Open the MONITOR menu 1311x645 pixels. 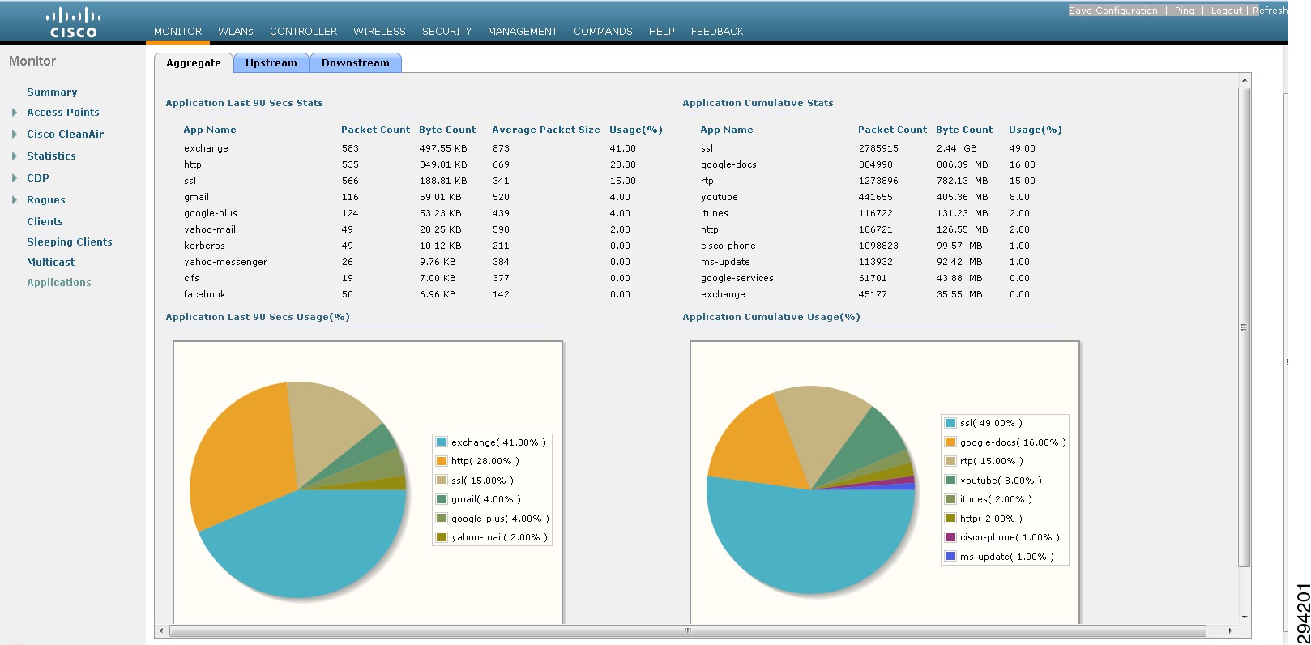point(177,32)
